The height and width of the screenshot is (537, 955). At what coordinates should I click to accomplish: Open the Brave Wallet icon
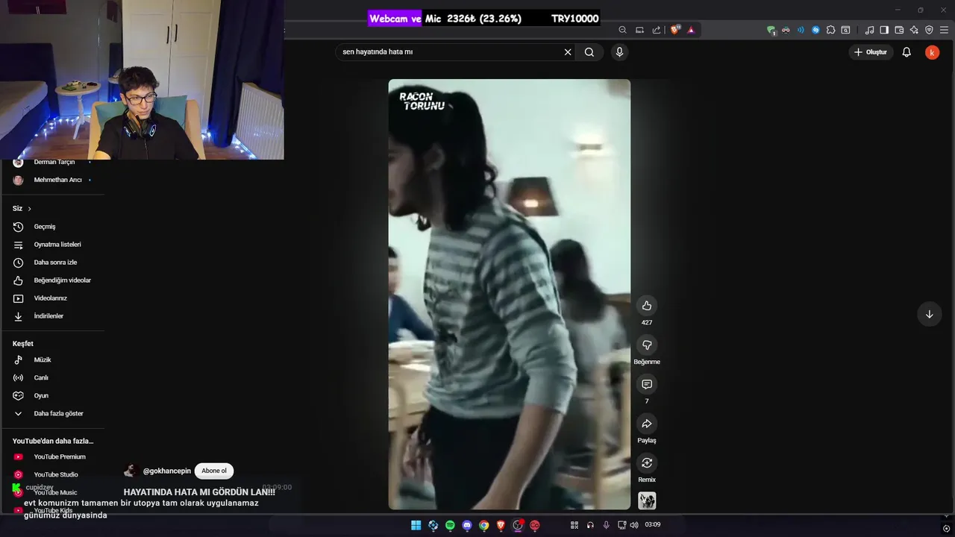pyautogui.click(x=899, y=30)
